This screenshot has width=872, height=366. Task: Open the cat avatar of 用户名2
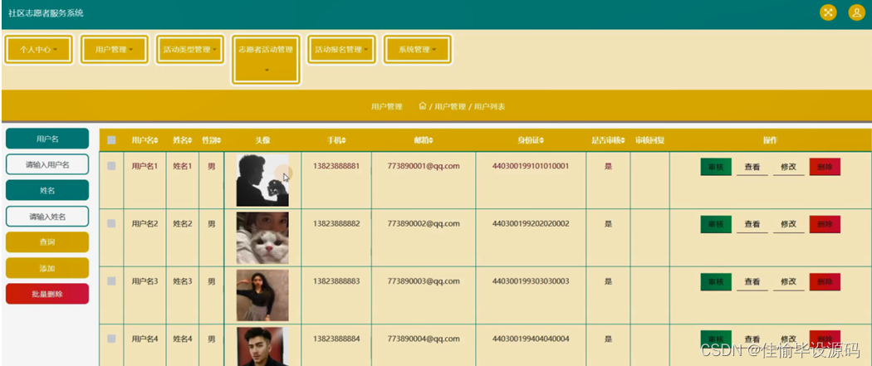pos(262,237)
